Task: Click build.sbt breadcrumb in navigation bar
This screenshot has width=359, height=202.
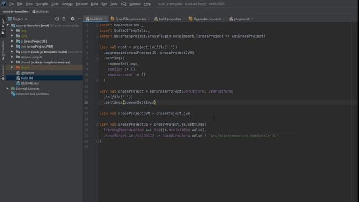Action: (x=40, y=11)
